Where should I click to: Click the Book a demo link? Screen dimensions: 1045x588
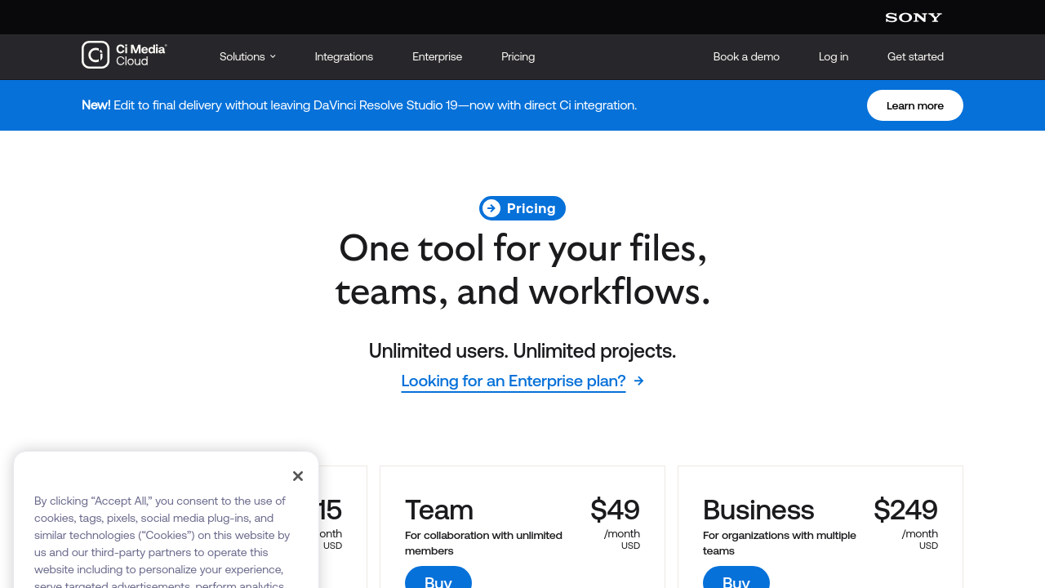(x=746, y=56)
